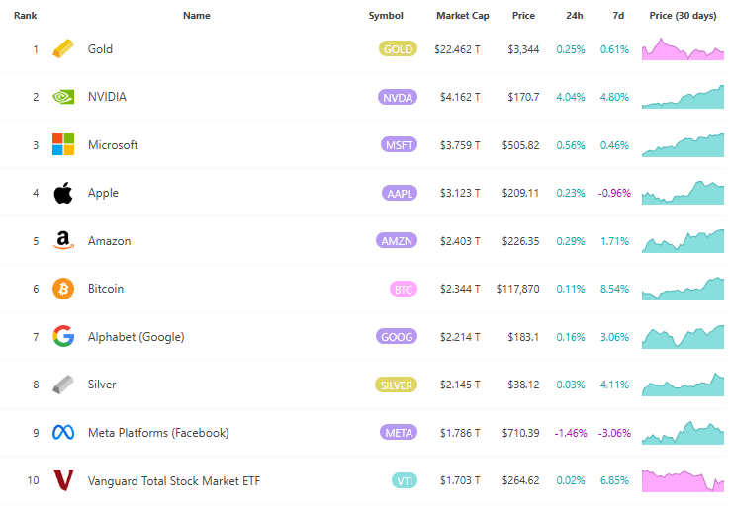Select Silver price $38.12
The image size is (730, 513).
(523, 385)
